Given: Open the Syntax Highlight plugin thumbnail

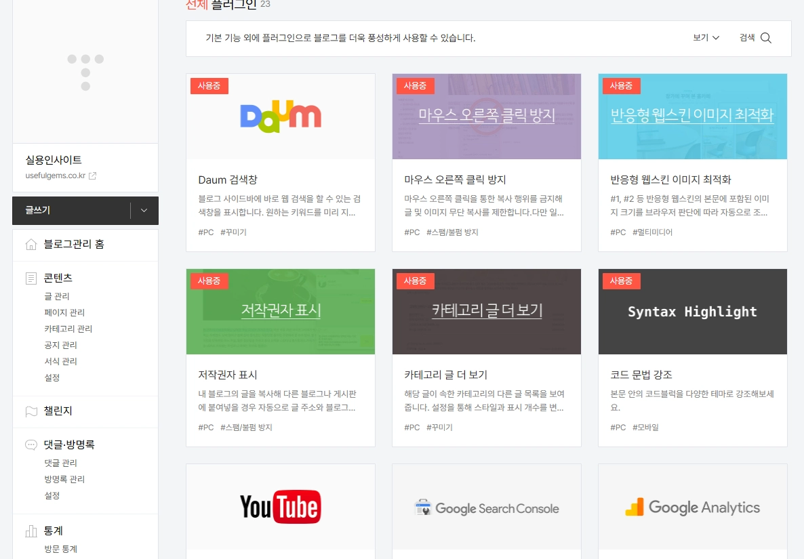Looking at the screenshot, I should point(693,312).
